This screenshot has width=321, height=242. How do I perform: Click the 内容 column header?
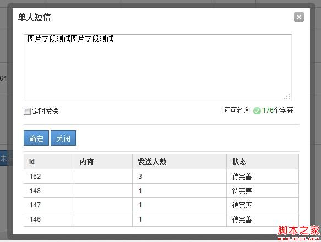coord(103,162)
